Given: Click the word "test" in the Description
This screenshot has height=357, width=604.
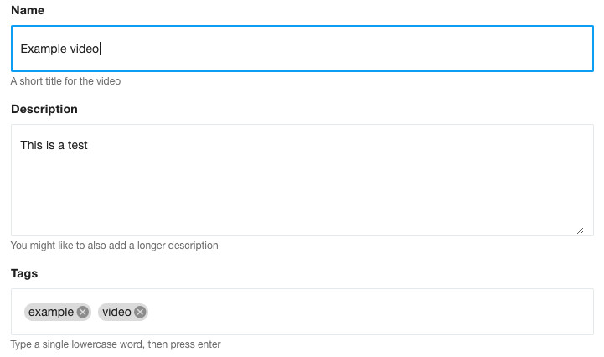Looking at the screenshot, I should 78,145.
